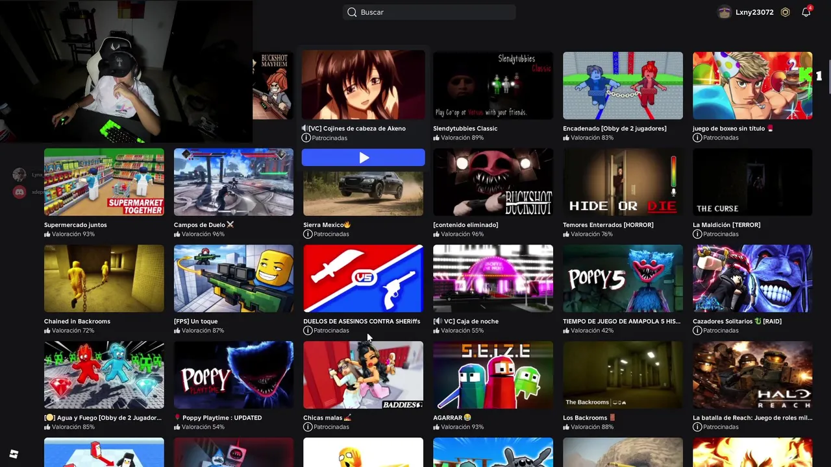Click thumbs-up icon for Los Backrooms rating

click(x=566, y=427)
